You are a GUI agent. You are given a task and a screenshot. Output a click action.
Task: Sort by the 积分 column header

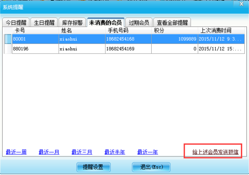(174, 30)
